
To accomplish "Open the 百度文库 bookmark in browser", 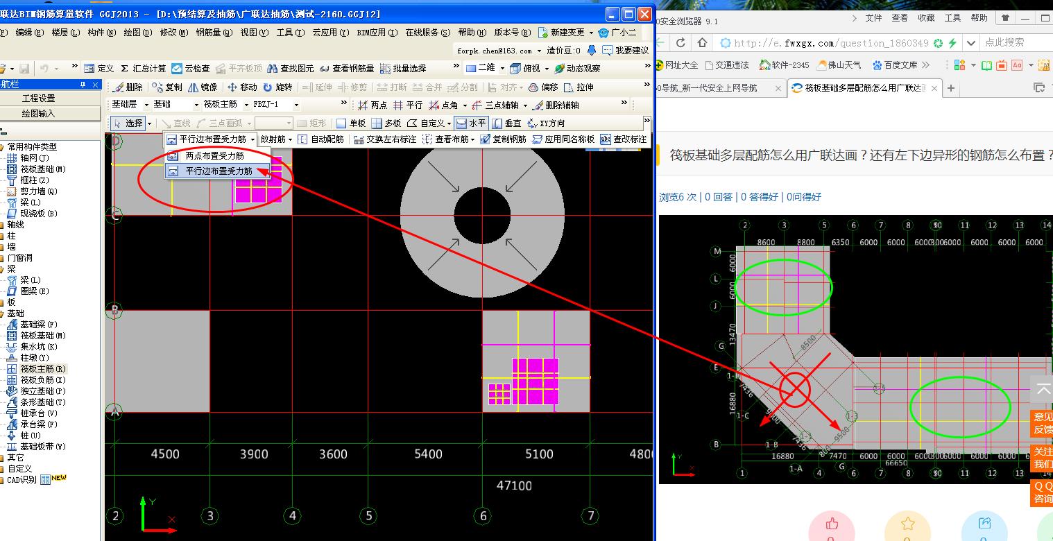I will (x=895, y=65).
